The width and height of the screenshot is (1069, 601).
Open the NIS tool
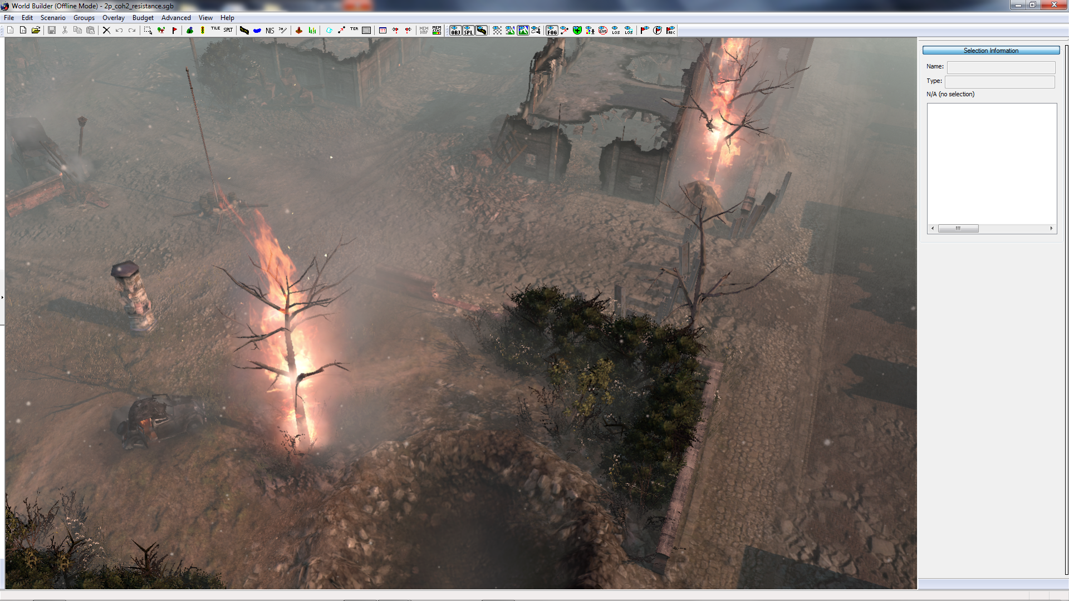pyautogui.click(x=270, y=31)
